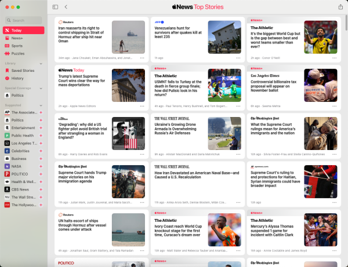Read UN halts escort of ships headline
Image resolution: width=348 pixels, height=267 pixels.
pyautogui.click(x=82, y=225)
